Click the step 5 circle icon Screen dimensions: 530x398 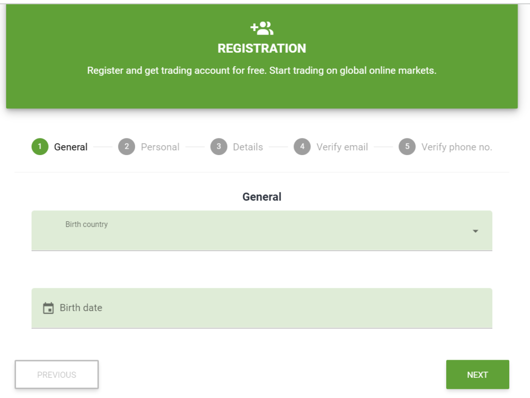point(407,146)
